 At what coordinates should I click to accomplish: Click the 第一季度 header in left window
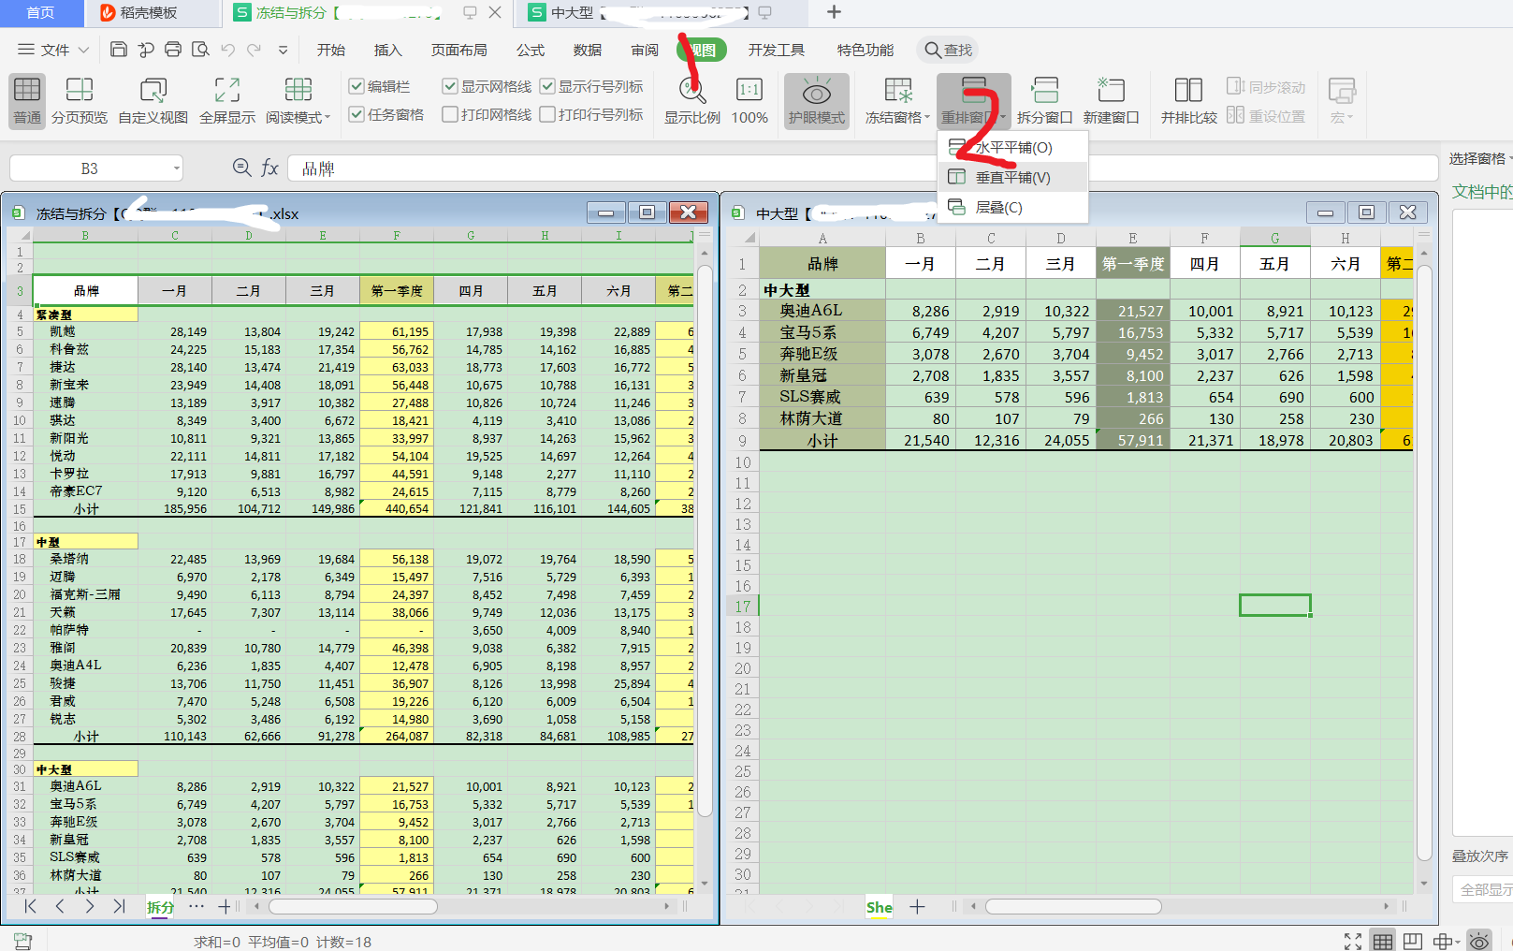[397, 290]
